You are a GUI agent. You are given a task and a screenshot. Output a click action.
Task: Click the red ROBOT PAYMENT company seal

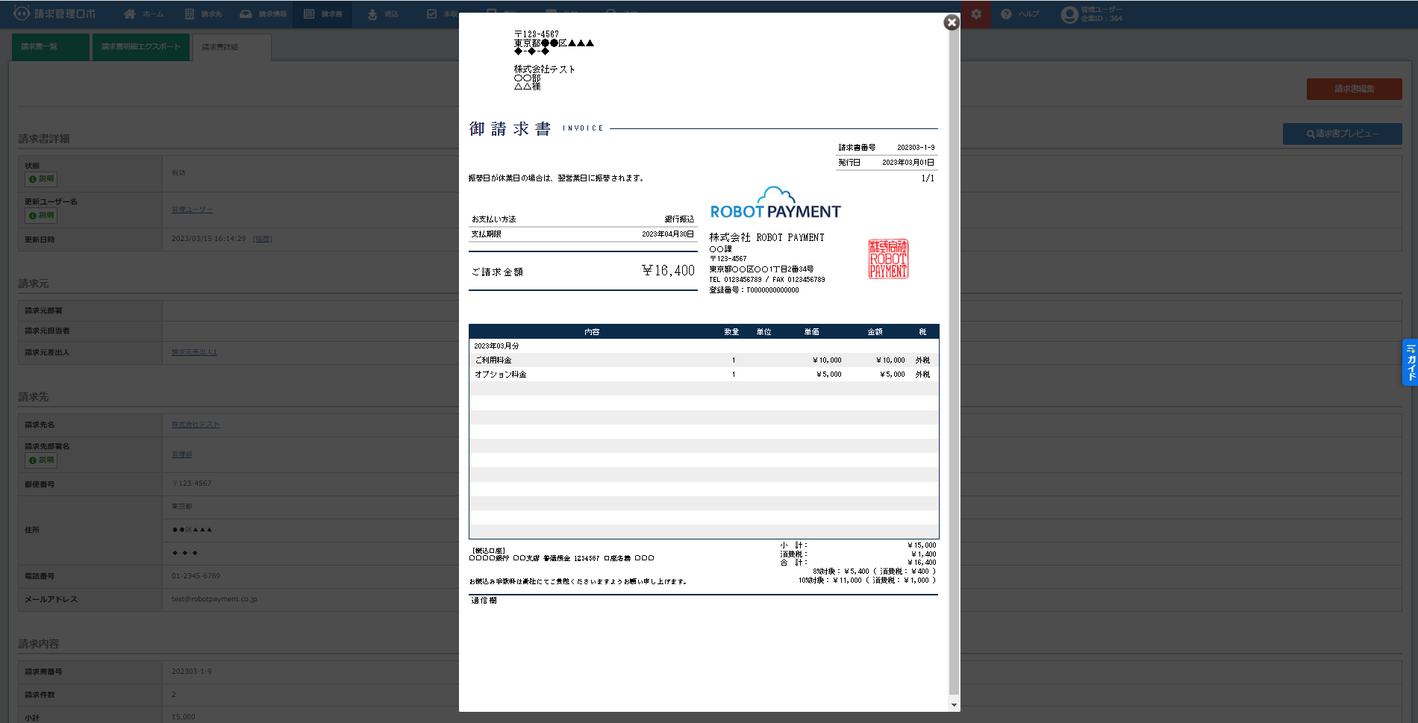pos(888,259)
